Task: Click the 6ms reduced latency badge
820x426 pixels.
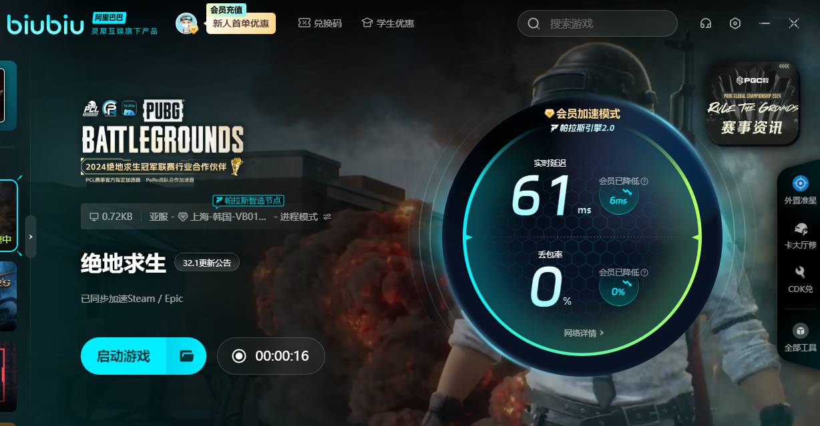Action: [619, 196]
